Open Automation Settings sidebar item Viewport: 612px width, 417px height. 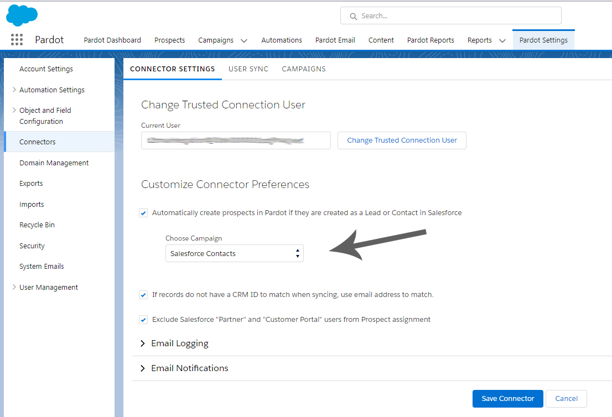point(52,90)
